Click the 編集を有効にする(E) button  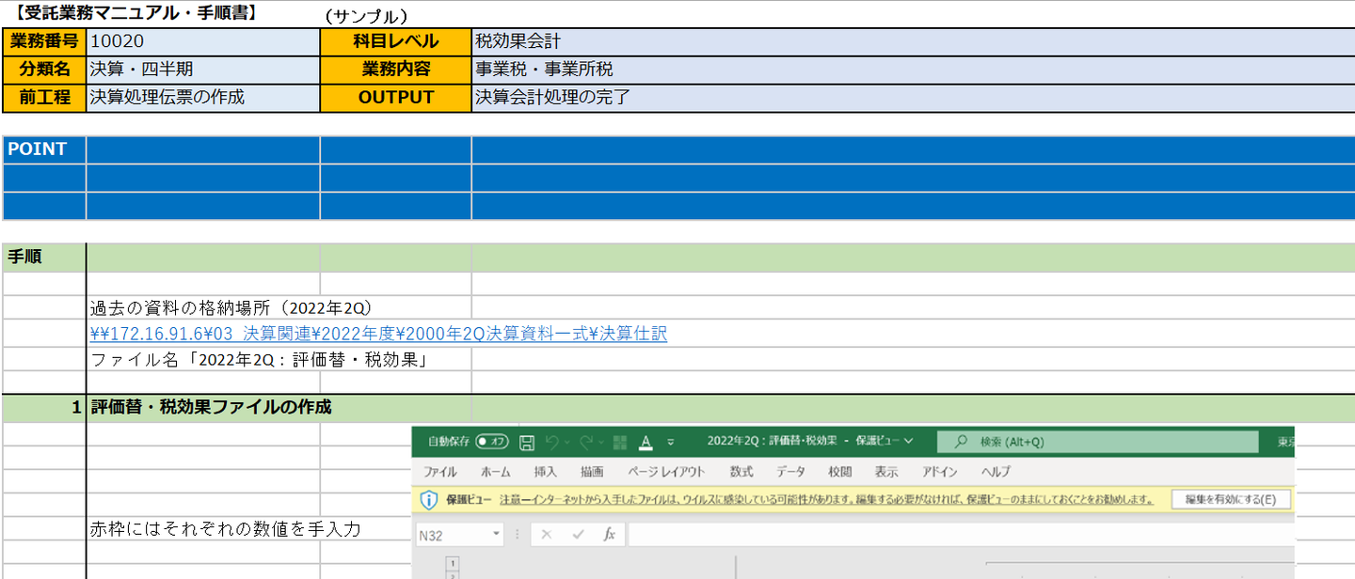(1230, 499)
